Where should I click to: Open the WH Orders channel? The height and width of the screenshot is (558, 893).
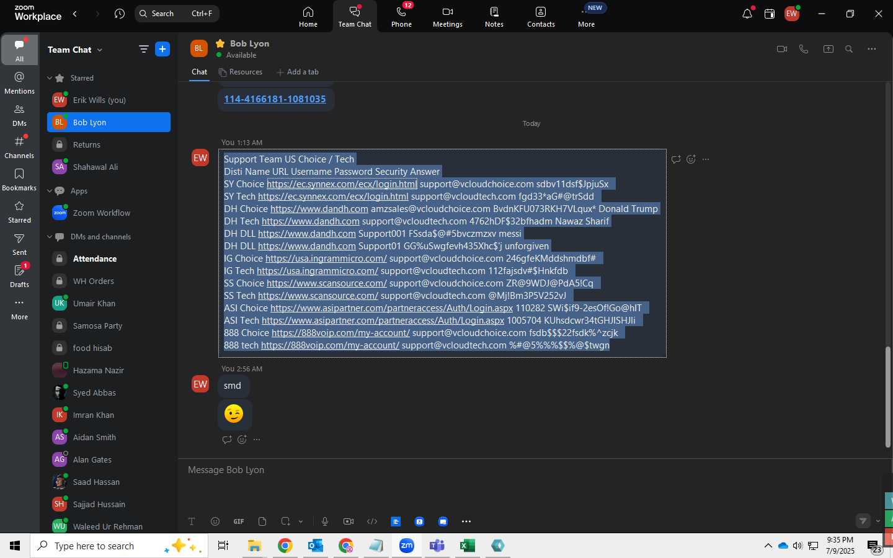(109, 281)
